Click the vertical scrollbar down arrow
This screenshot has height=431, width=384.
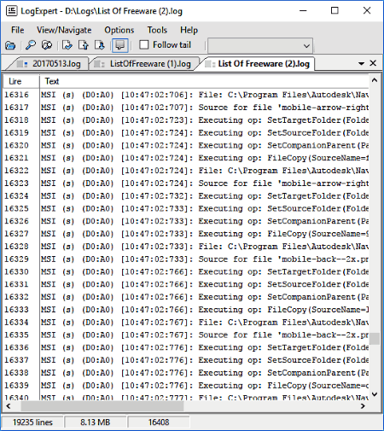[x=375, y=394]
